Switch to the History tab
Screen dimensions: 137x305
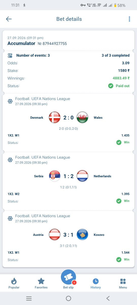click(x=96, y=283)
